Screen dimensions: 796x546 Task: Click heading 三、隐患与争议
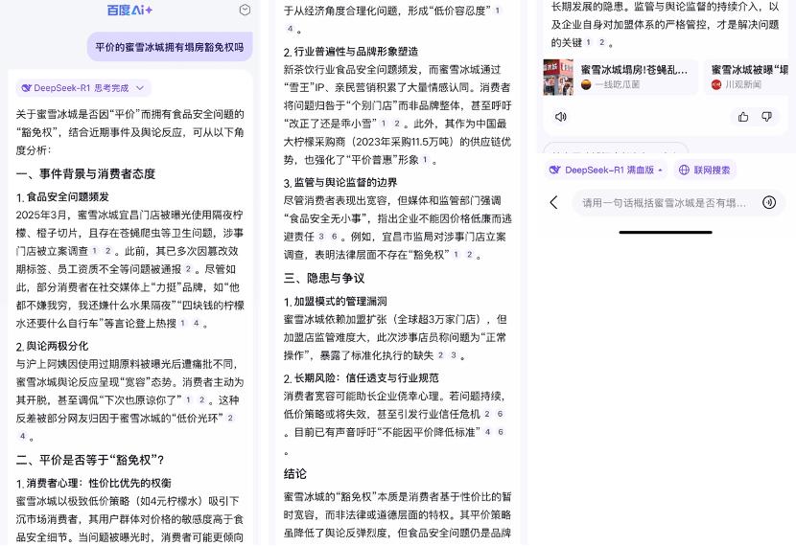(324, 278)
